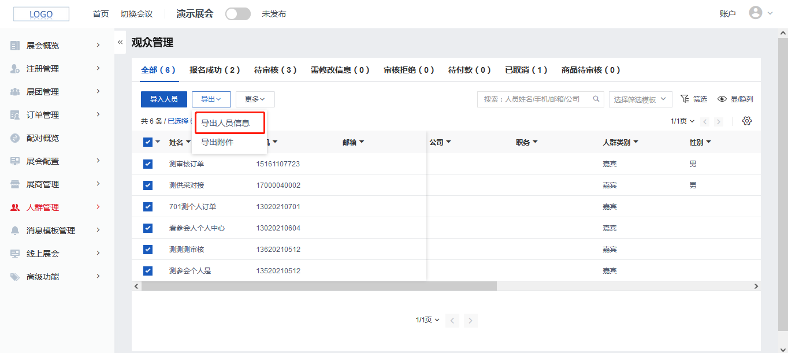788x353 pixels.
Task: Open the 选择筛选模板 dropdown
Action: [x=641, y=99]
